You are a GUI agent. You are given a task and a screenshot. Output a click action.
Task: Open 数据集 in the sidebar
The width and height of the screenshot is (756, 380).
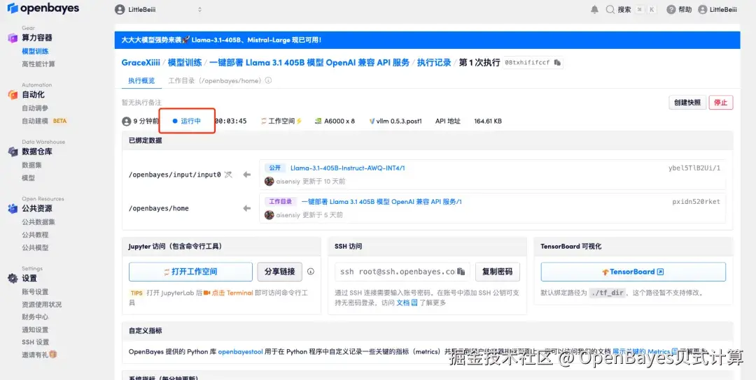point(31,165)
